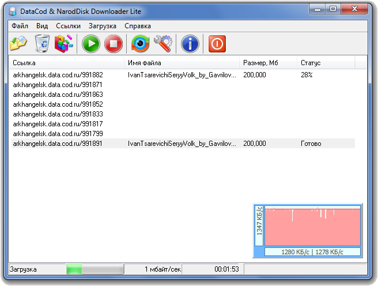Open the blue info icon
This screenshot has height=286, width=378.
click(x=190, y=44)
